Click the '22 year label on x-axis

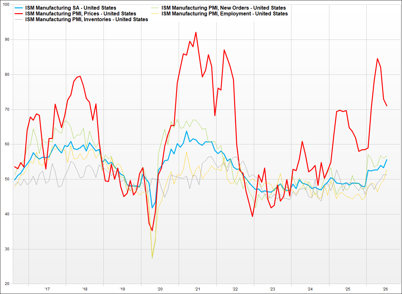point(235,289)
